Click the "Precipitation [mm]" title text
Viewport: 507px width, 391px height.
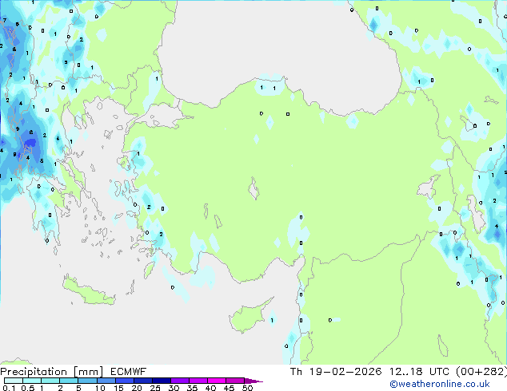(51, 372)
